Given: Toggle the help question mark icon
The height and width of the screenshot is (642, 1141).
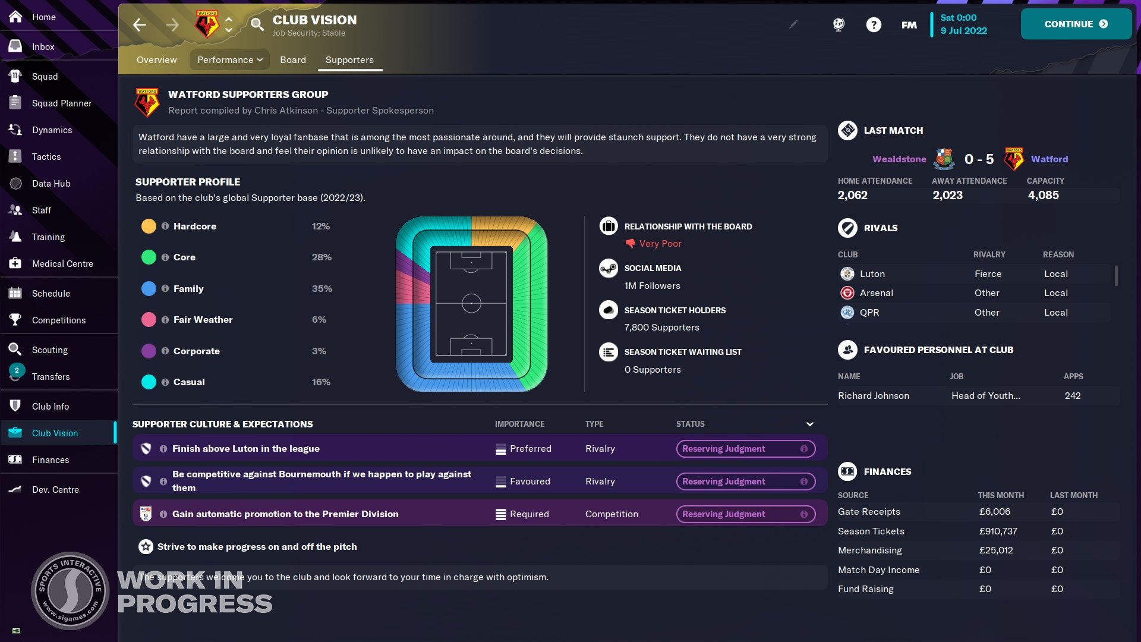Looking at the screenshot, I should tap(873, 24).
